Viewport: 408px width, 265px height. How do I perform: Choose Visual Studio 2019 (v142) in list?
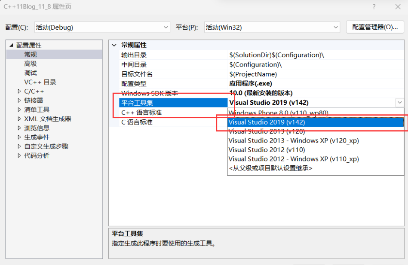(x=316, y=122)
